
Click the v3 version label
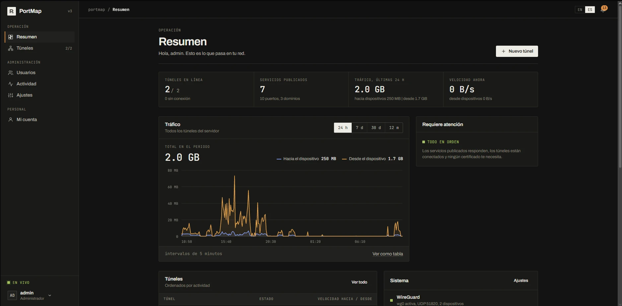[x=70, y=11]
